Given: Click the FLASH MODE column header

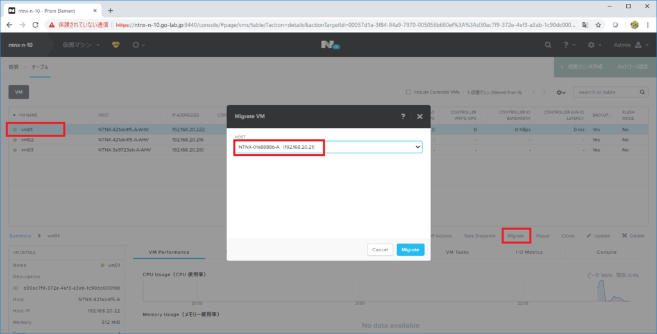Looking at the screenshot, I should click(628, 115).
